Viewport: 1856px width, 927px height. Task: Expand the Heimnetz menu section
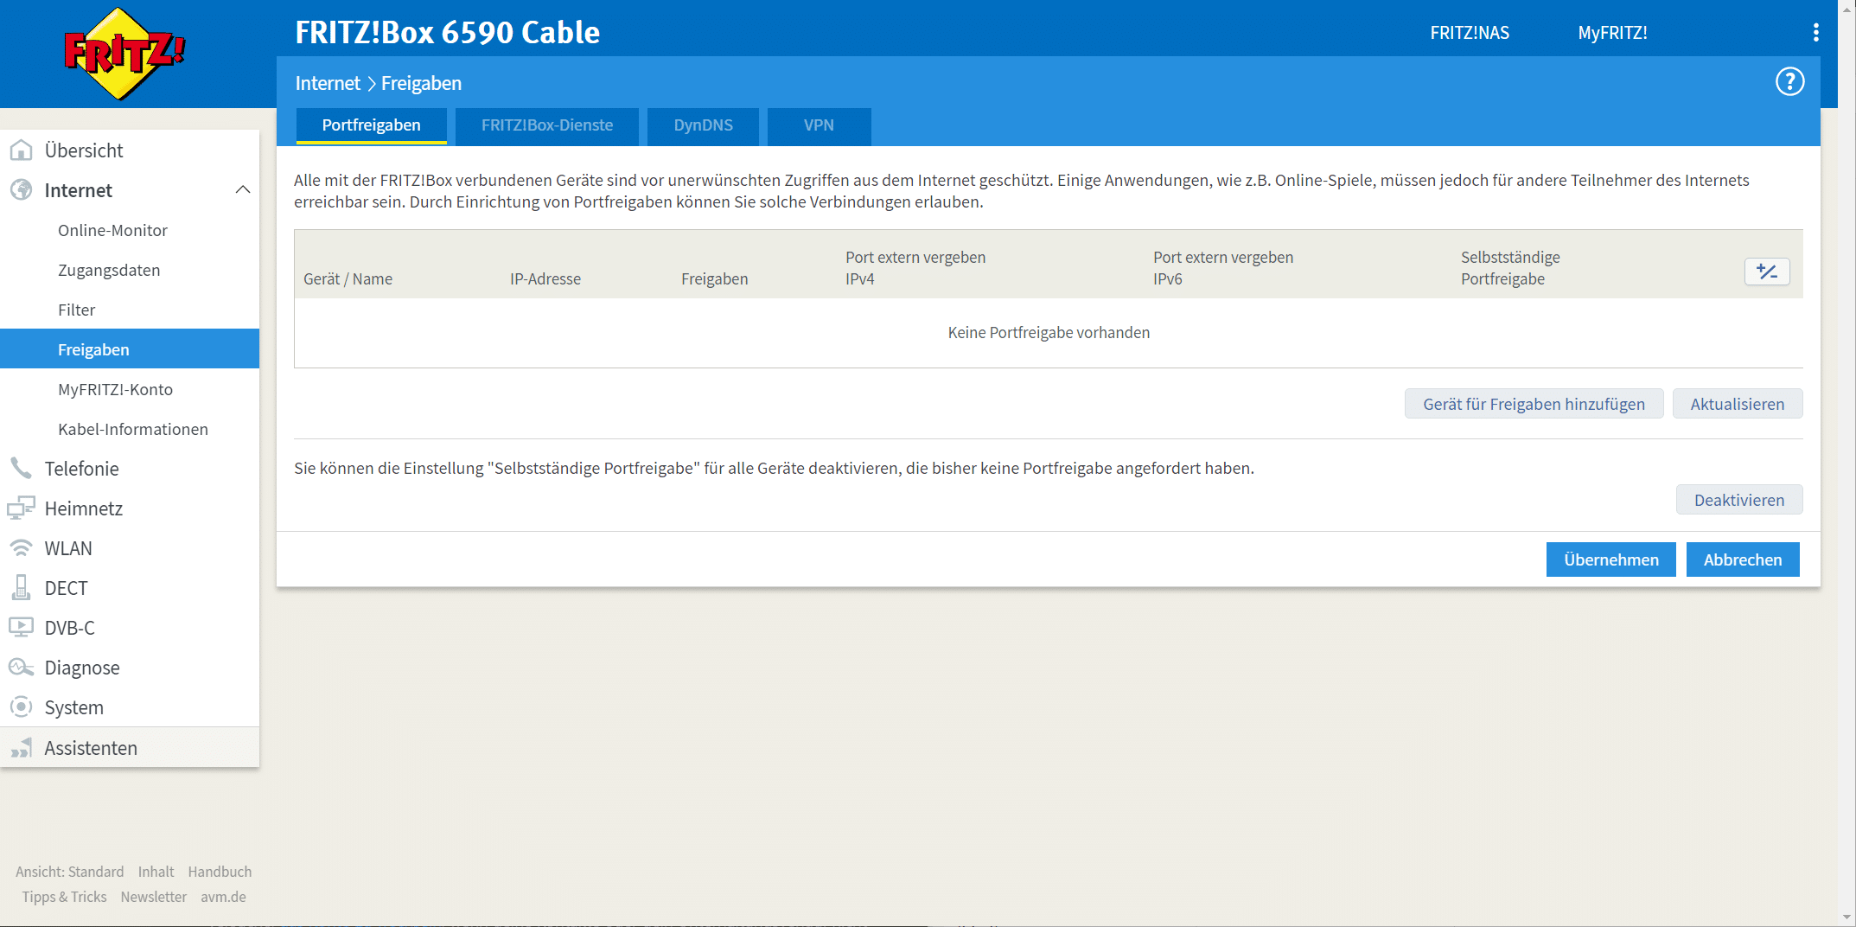click(x=83, y=508)
